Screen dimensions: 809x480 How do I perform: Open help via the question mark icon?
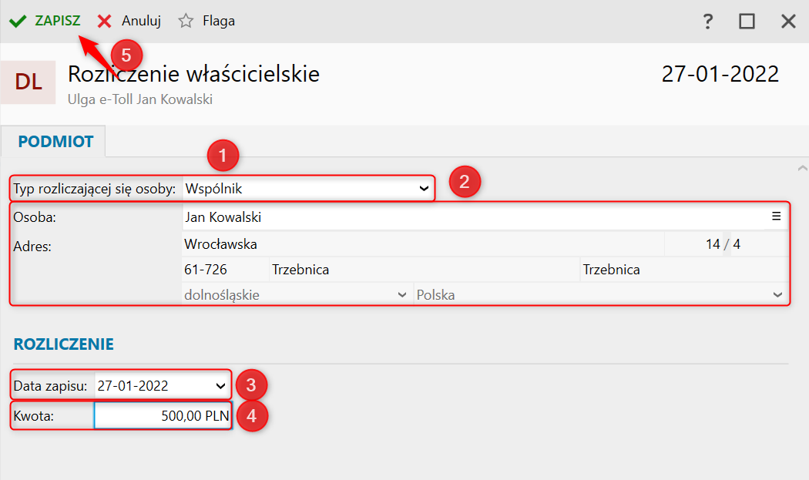click(708, 21)
